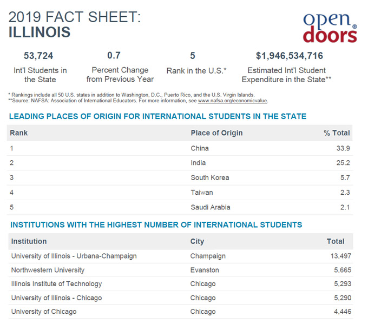Viewport: 368px width, 323px height.
Task: Click the 'Int'l Students in the State' label
Action: point(40,75)
